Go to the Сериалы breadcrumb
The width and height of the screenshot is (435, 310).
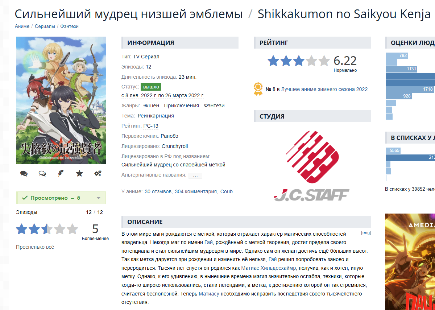coord(45,26)
